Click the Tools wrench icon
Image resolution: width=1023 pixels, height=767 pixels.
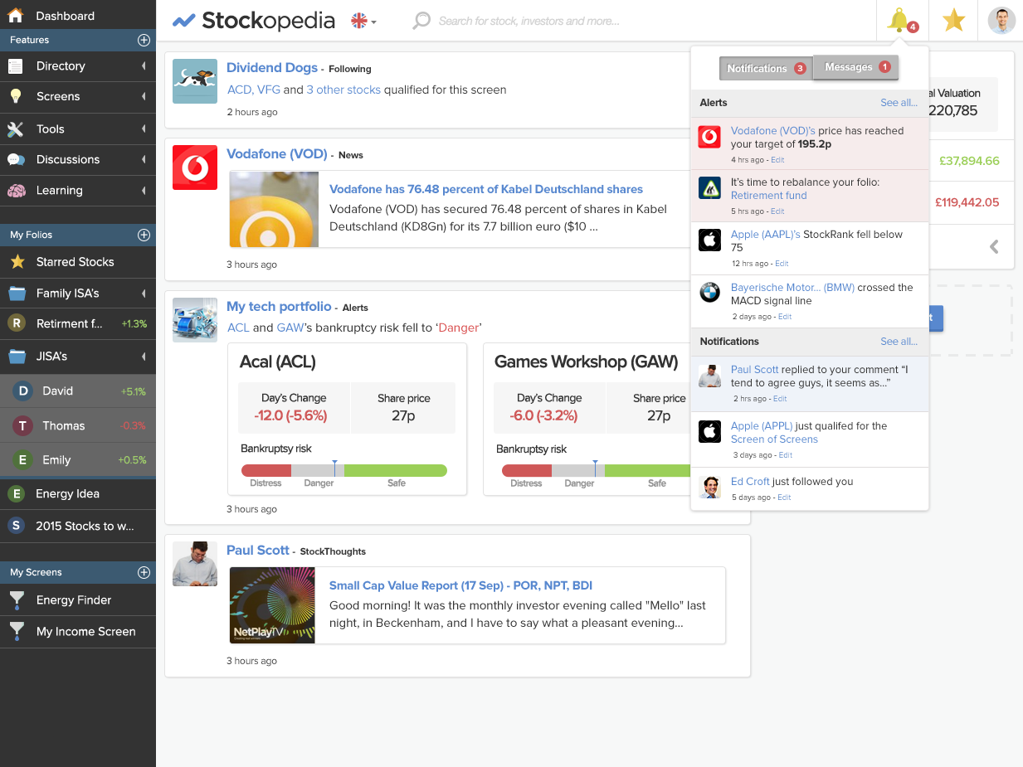click(16, 129)
